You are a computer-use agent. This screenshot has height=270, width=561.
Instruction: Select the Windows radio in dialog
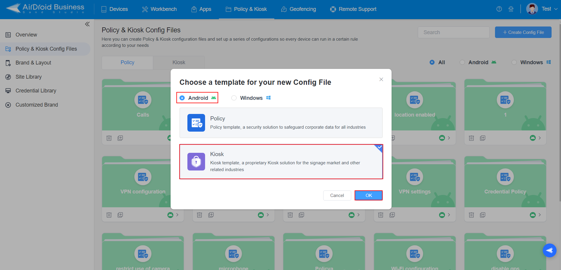click(234, 98)
